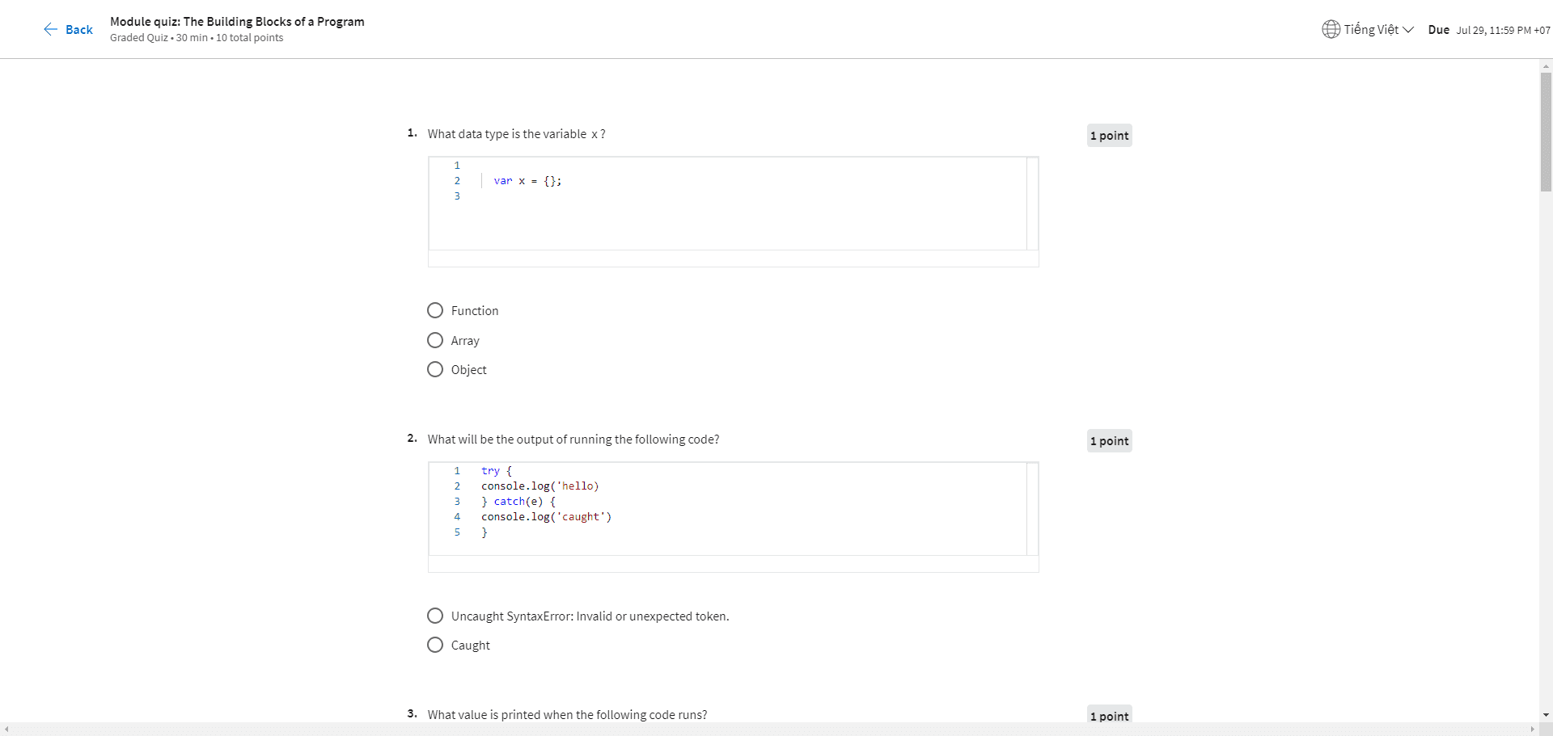Go back using the Back link
This screenshot has height=736, width=1553.
click(68, 30)
